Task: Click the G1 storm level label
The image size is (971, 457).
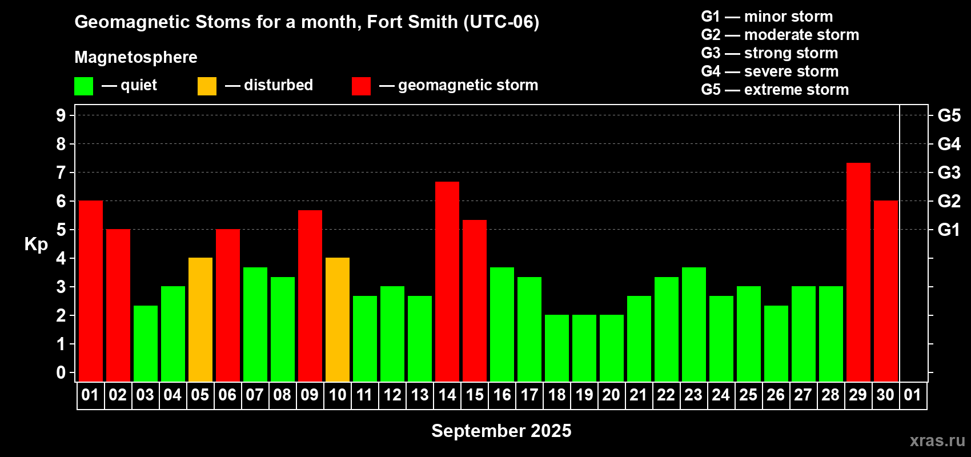Action: coord(949,230)
